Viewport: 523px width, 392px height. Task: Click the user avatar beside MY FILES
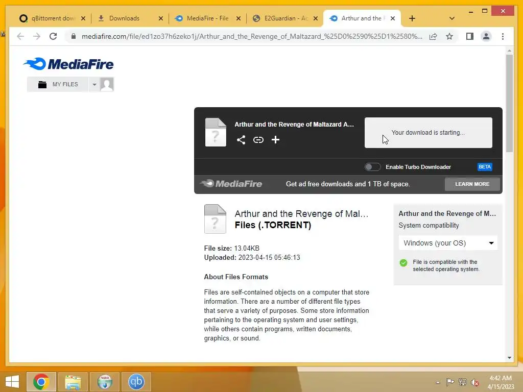point(107,84)
